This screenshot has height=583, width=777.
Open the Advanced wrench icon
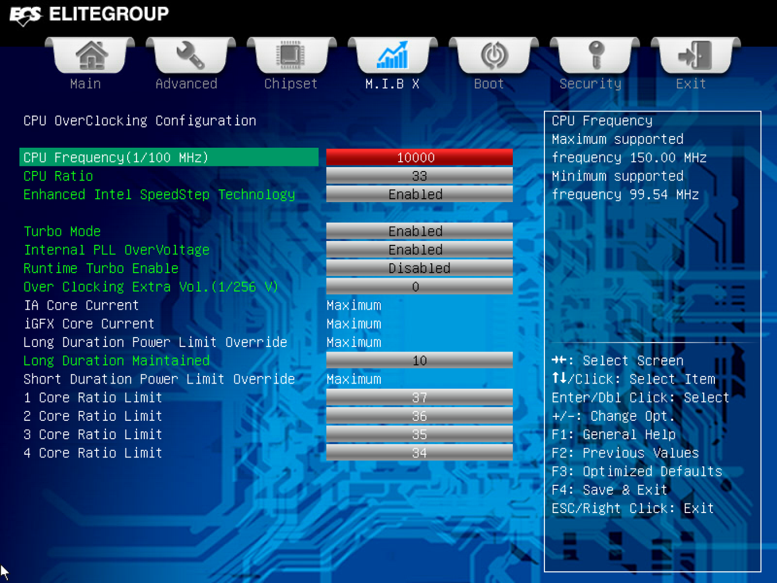click(191, 56)
